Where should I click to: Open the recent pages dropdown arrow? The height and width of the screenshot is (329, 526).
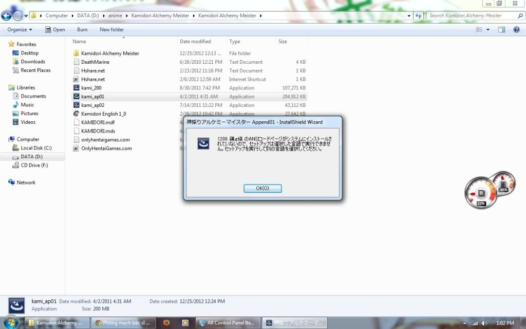(x=26, y=16)
